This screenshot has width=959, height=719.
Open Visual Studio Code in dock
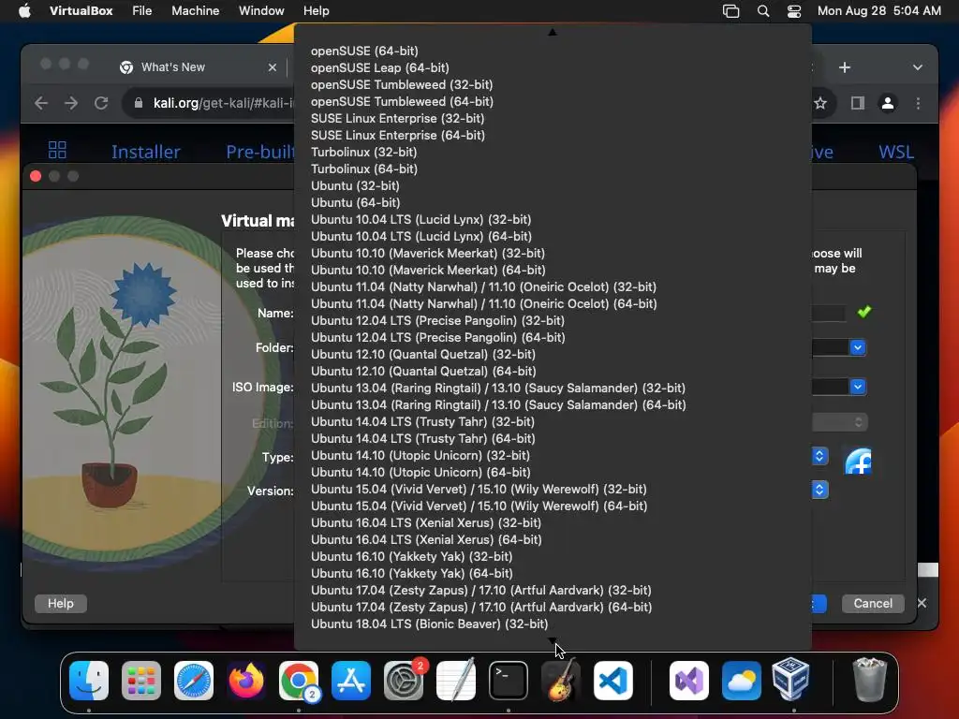pos(612,681)
